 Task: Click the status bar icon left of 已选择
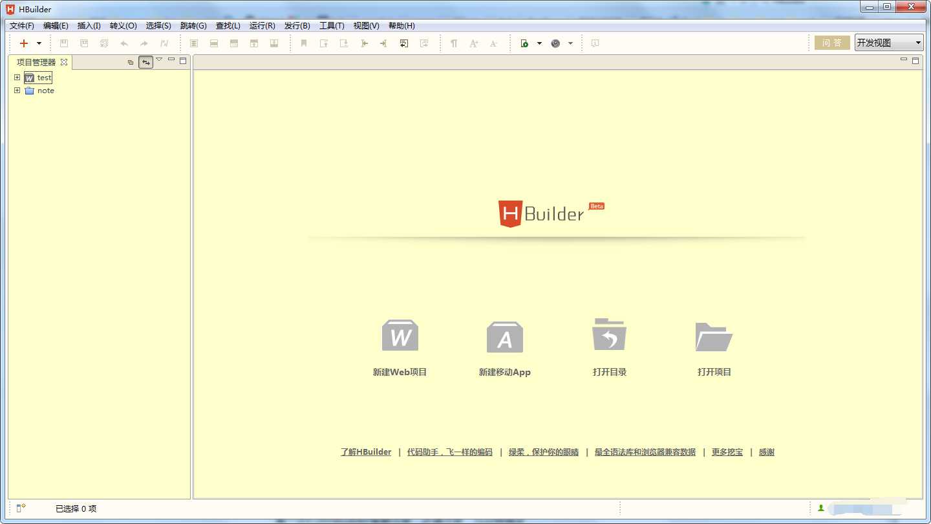click(21, 508)
